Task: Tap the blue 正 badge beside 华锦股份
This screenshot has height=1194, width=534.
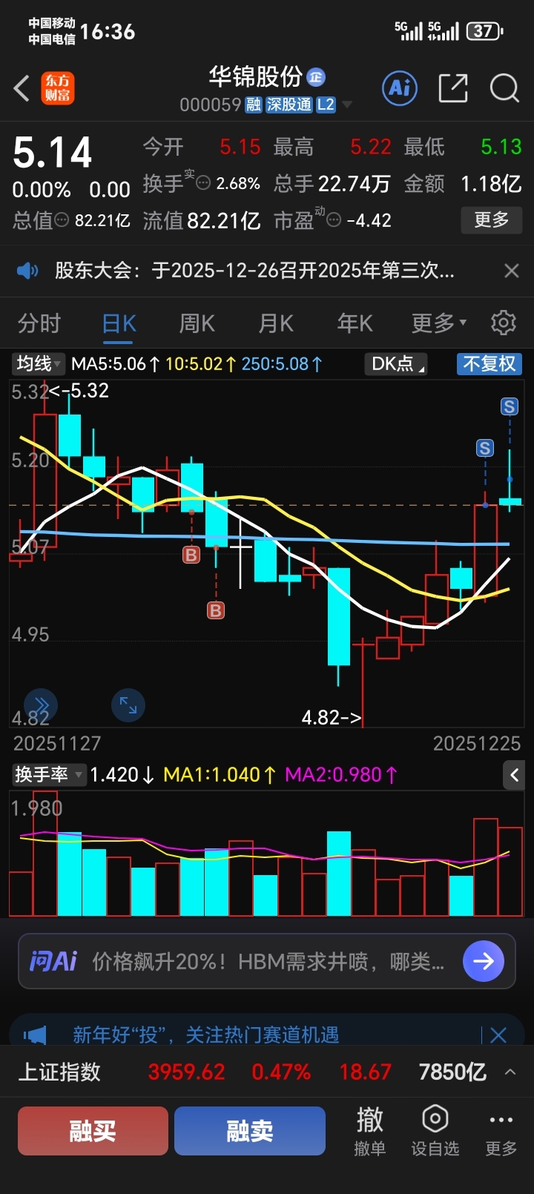Action: coord(316,76)
